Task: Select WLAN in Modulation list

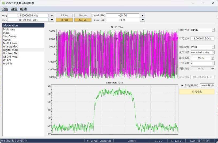Action: tap(23, 60)
